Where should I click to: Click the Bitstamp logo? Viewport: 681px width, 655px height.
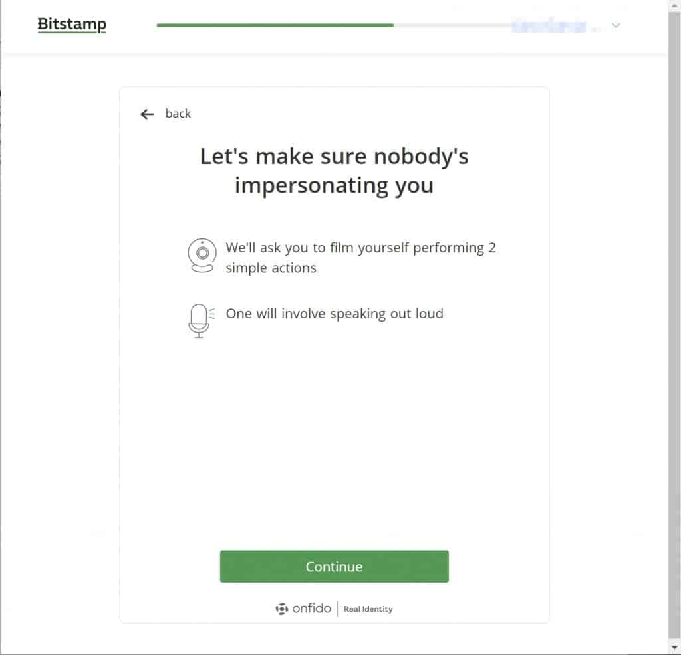[x=71, y=24]
